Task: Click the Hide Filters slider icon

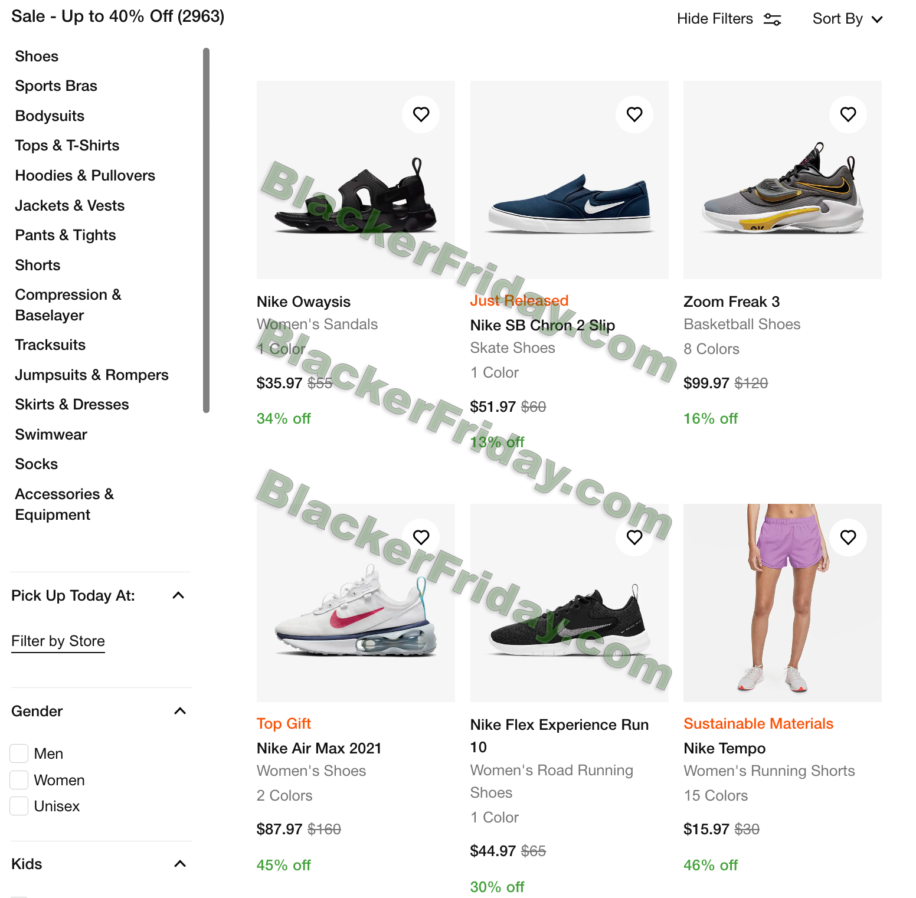Action: pos(772,19)
